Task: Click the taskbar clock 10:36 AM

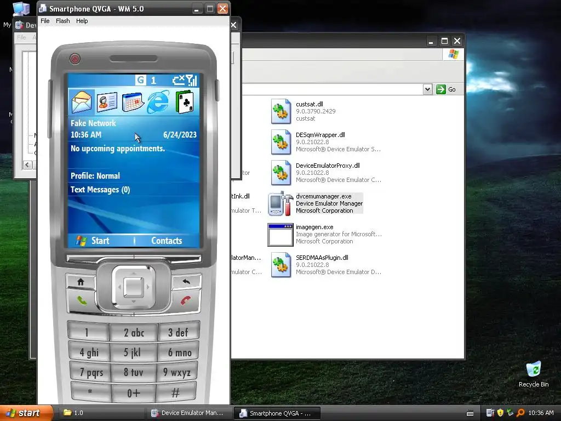Action: point(541,413)
